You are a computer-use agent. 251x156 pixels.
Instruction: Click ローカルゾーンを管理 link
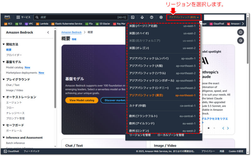coord(171,135)
